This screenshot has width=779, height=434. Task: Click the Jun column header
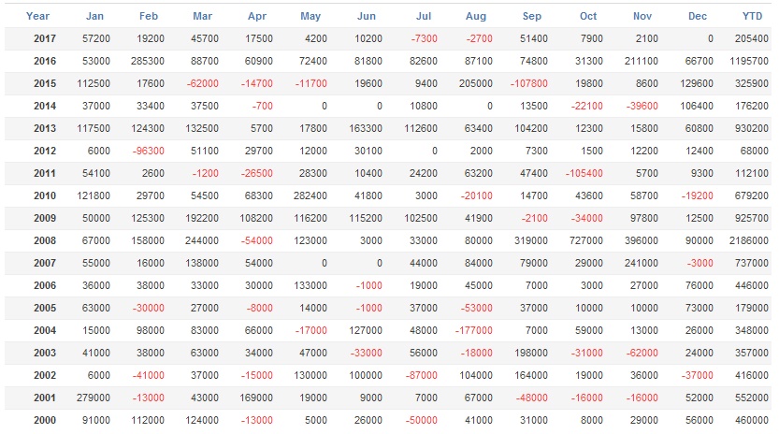click(367, 16)
